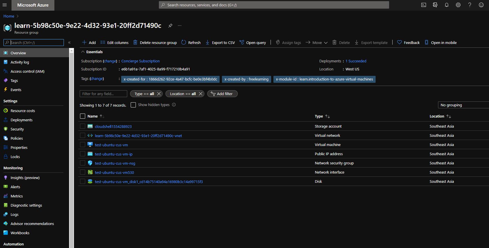Remove the Type == all filter
Screen dimensions: 489x248
click(159, 94)
